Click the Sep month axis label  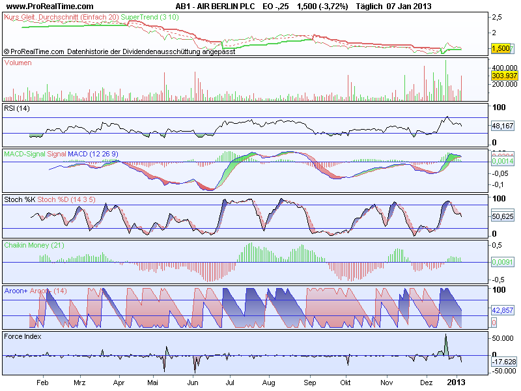coord(310,383)
